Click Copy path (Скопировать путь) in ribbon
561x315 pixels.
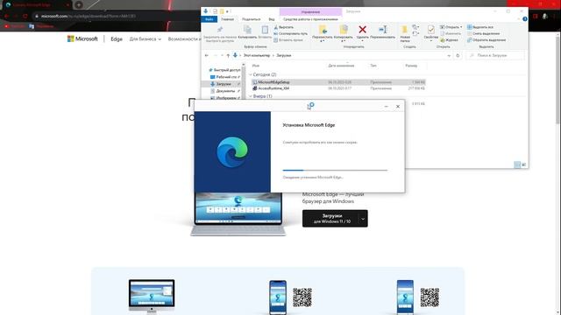290,33
